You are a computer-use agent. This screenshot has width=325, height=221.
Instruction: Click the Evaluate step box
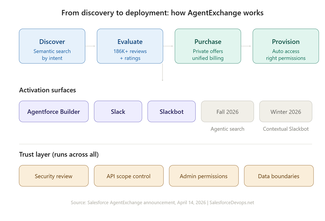[x=130, y=46]
